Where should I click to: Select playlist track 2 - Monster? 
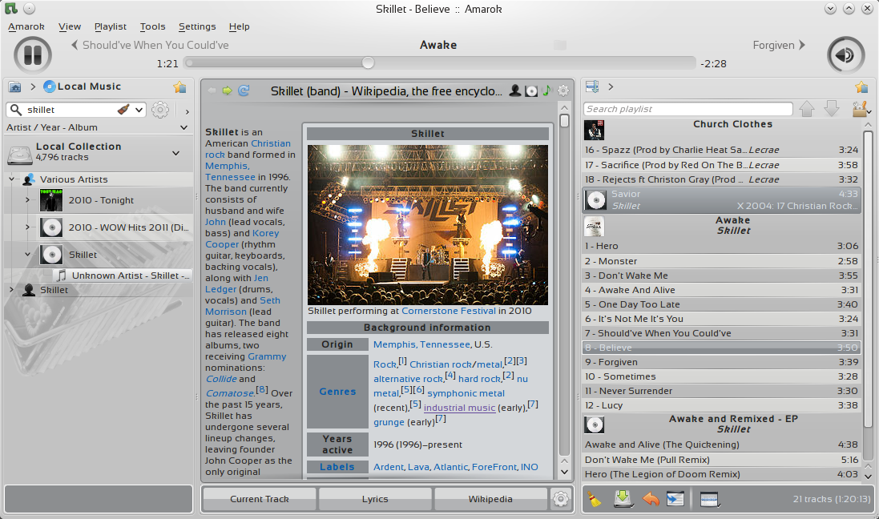point(721,260)
